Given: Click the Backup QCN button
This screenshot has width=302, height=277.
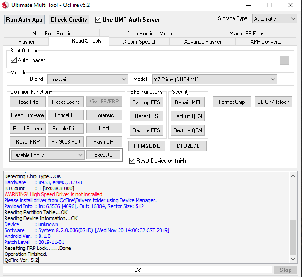Looking at the screenshot, I should click(x=188, y=116).
